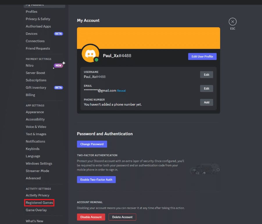Click Disable Account
The image size is (262, 224).
coord(91,217)
